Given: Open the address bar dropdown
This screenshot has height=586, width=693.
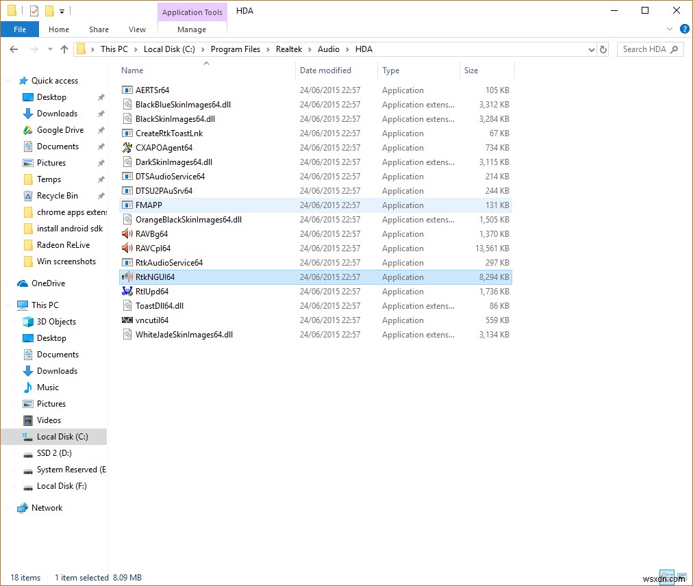Looking at the screenshot, I should tap(591, 49).
